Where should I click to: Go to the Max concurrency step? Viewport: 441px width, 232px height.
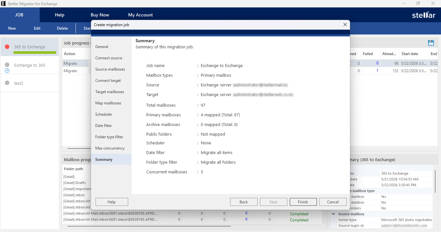[111, 148]
